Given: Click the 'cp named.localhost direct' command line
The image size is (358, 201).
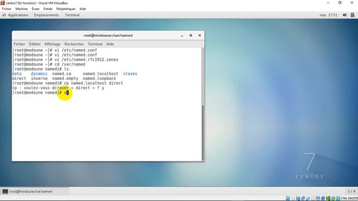Looking at the screenshot, I should (x=67, y=83).
